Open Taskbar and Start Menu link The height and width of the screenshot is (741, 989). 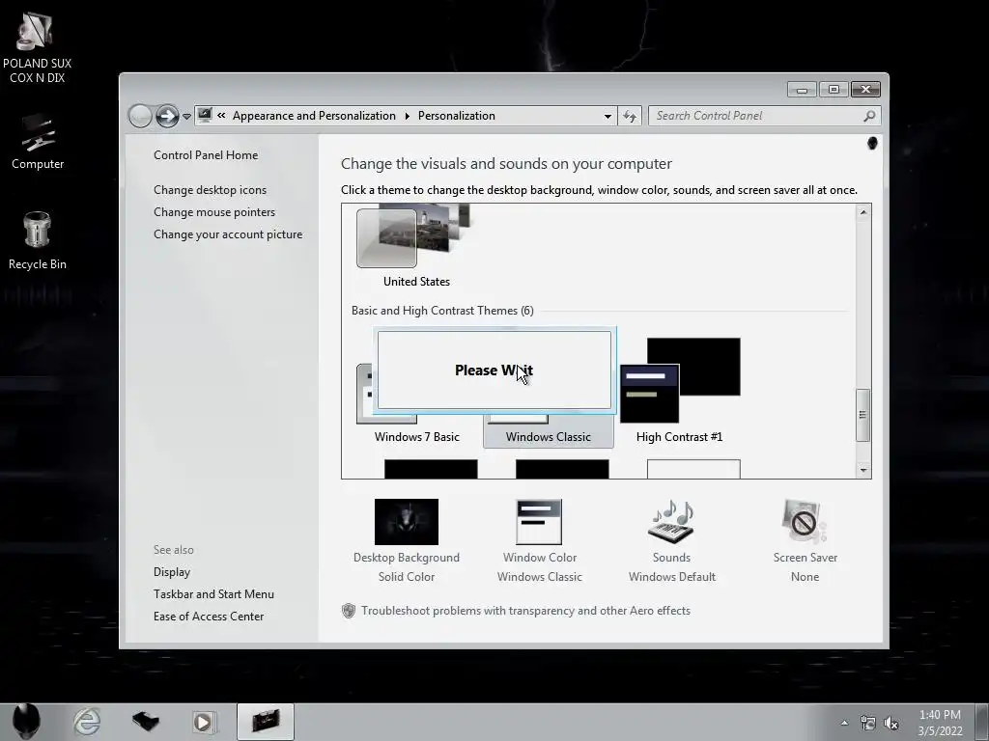pos(213,594)
